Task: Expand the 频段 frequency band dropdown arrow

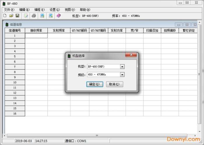Action: [x=122, y=75]
